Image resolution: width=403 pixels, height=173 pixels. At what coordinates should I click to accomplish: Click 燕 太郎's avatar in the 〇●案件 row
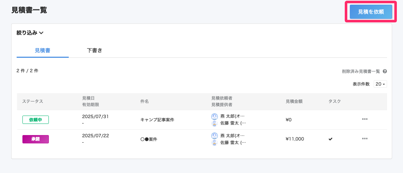[215, 136]
